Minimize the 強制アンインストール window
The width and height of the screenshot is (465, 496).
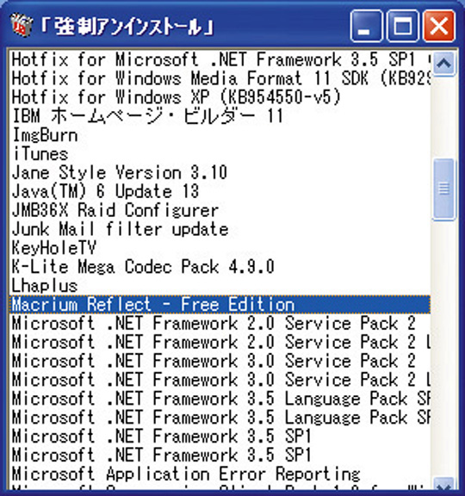click(x=366, y=26)
